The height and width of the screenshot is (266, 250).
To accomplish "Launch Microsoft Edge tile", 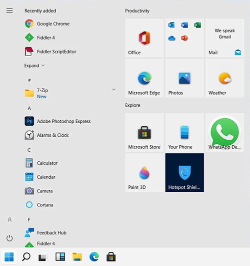I will [x=144, y=78].
